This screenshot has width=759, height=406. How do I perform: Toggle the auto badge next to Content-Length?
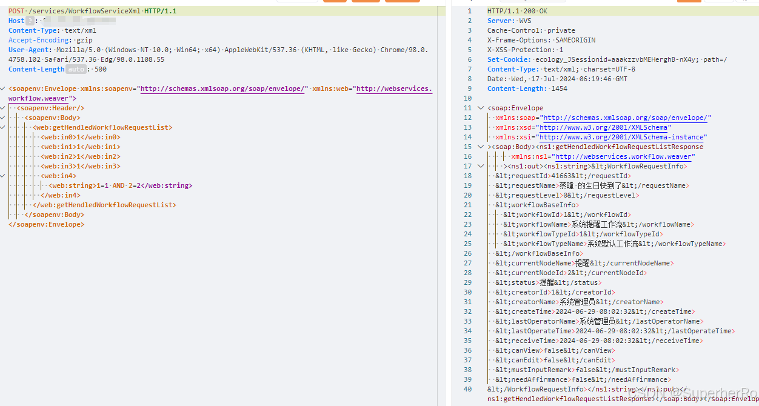[76, 69]
